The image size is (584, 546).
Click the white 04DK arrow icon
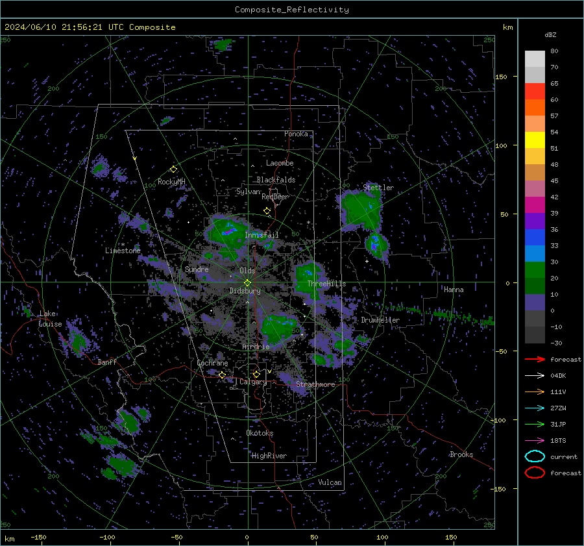point(535,375)
